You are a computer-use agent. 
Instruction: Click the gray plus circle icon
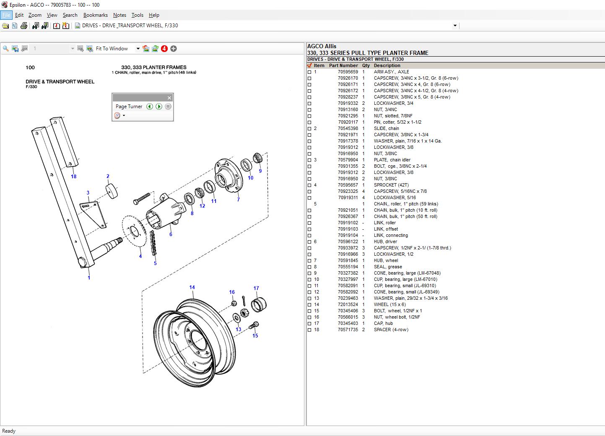pyautogui.click(x=174, y=49)
